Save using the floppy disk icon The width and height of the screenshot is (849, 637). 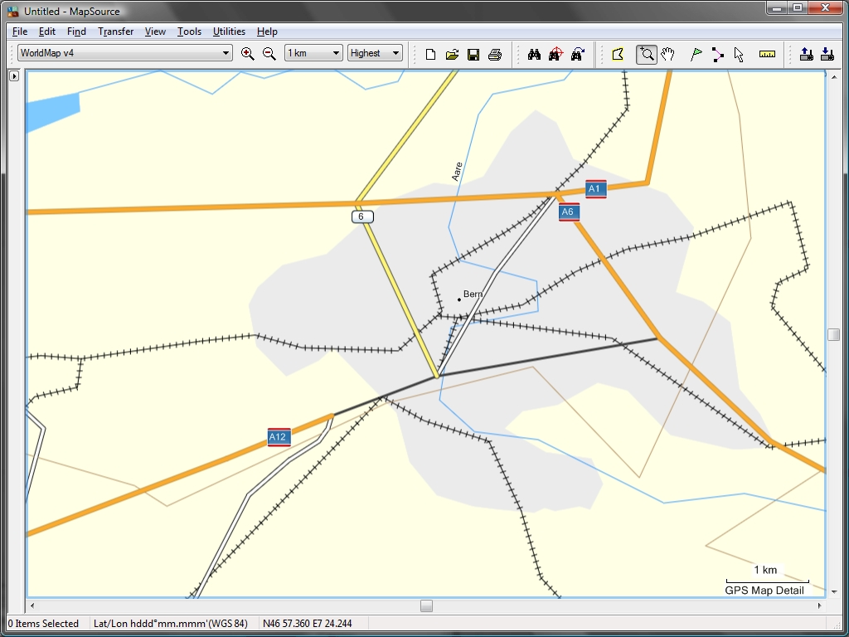pyautogui.click(x=473, y=54)
